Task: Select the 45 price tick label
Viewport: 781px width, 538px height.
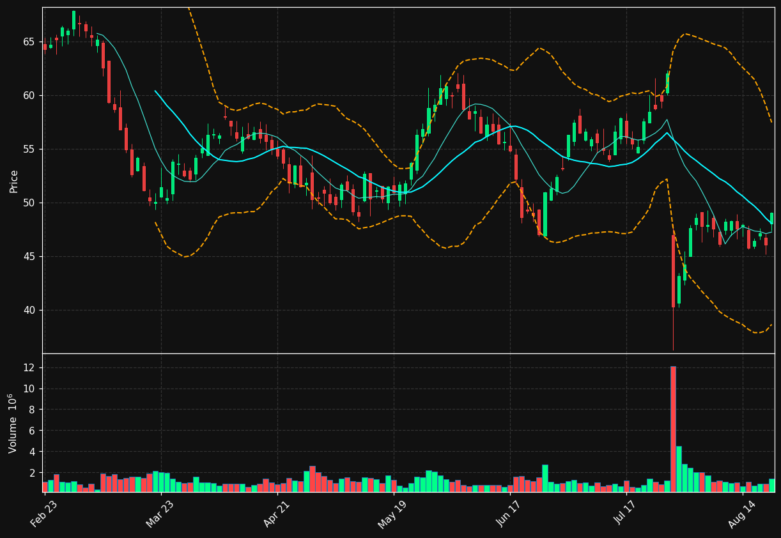Action: pyautogui.click(x=29, y=257)
